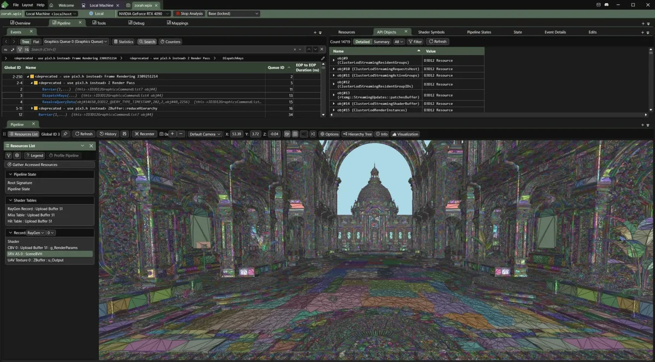Go to previous event with the back arrow
655x362 pixels.
[x=6, y=41]
